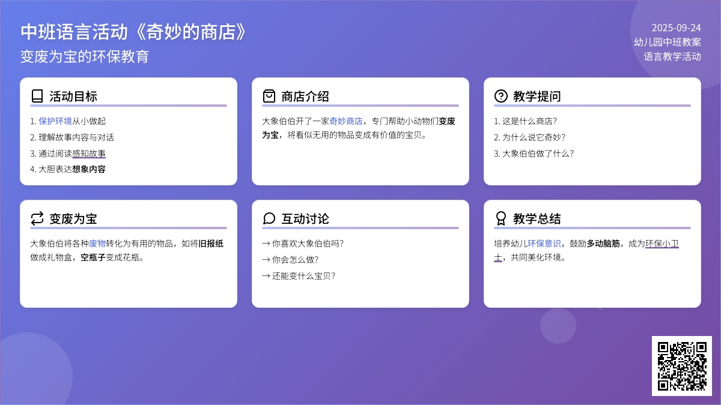Click the date 2025-09-24
721x405 pixels.
tap(676, 28)
